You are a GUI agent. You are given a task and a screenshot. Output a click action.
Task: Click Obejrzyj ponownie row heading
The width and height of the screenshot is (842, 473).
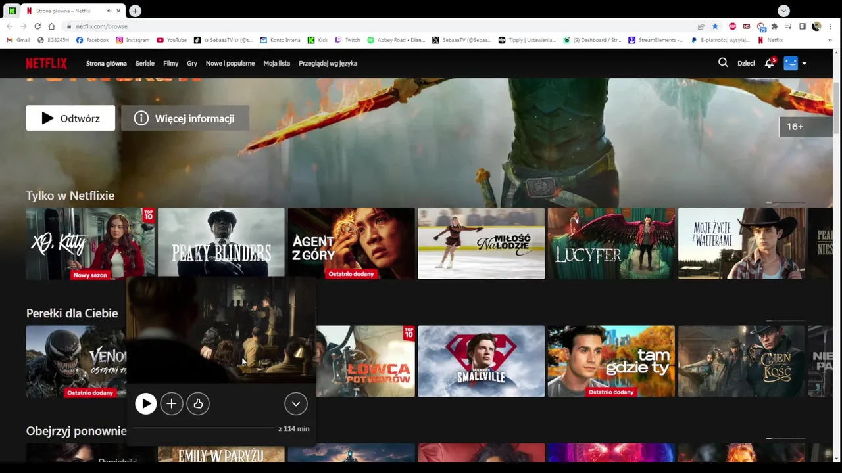click(x=76, y=431)
